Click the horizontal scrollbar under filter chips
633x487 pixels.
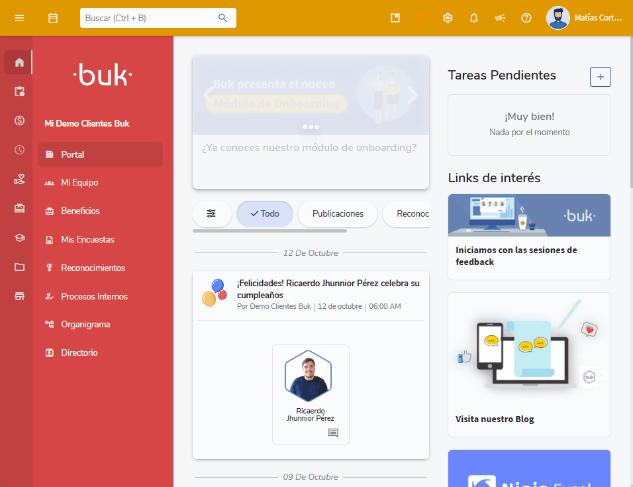click(269, 231)
